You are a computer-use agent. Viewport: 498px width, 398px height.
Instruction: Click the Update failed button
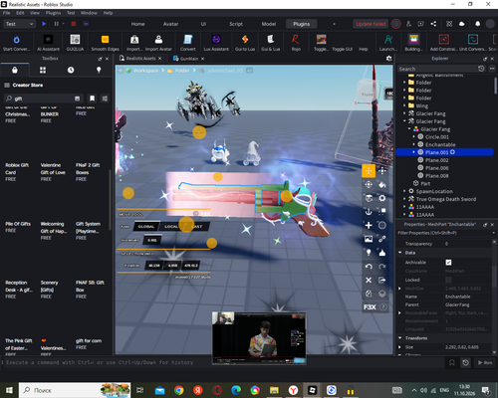pos(371,24)
